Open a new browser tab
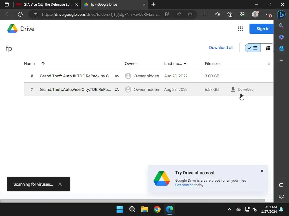 click(x=153, y=4)
